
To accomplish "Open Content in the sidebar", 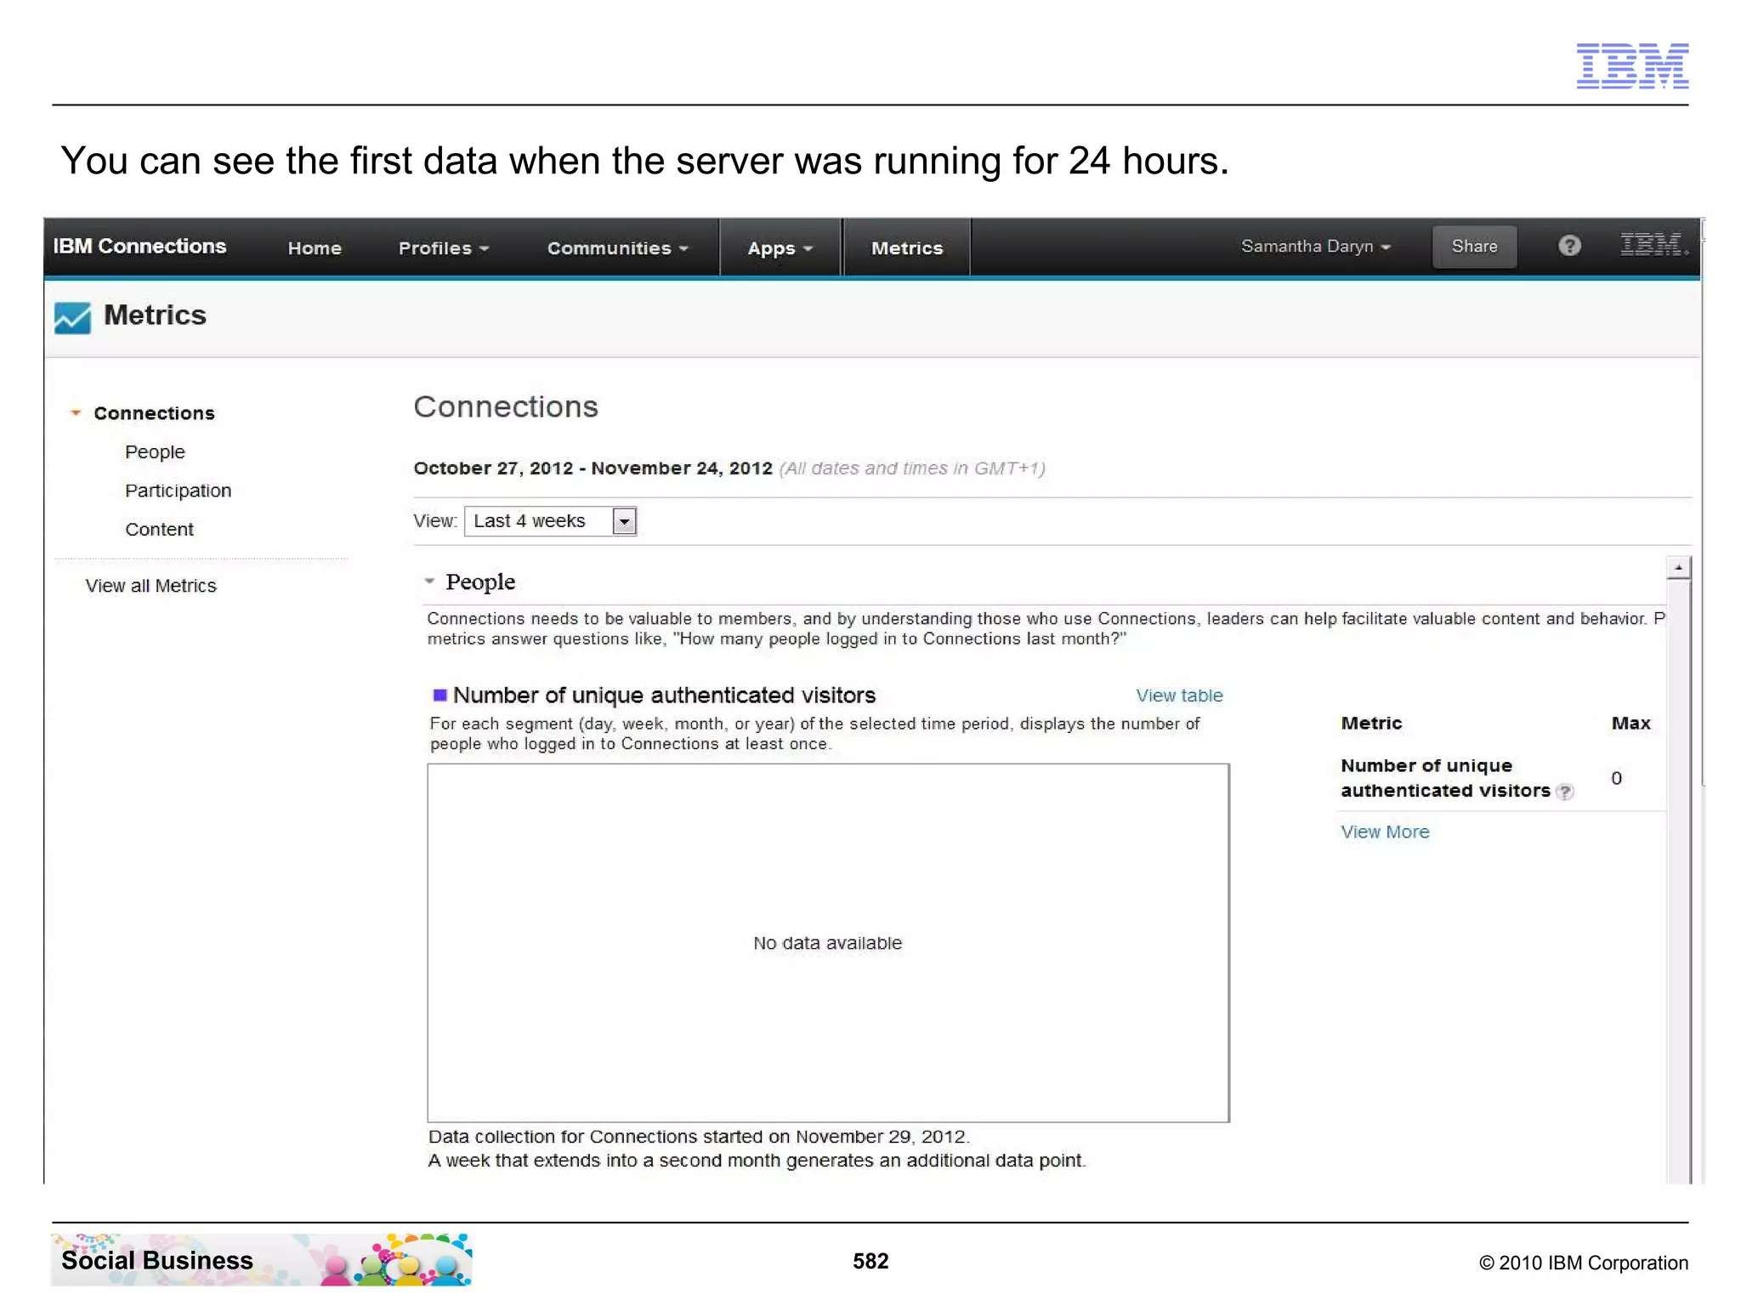I will 159,530.
